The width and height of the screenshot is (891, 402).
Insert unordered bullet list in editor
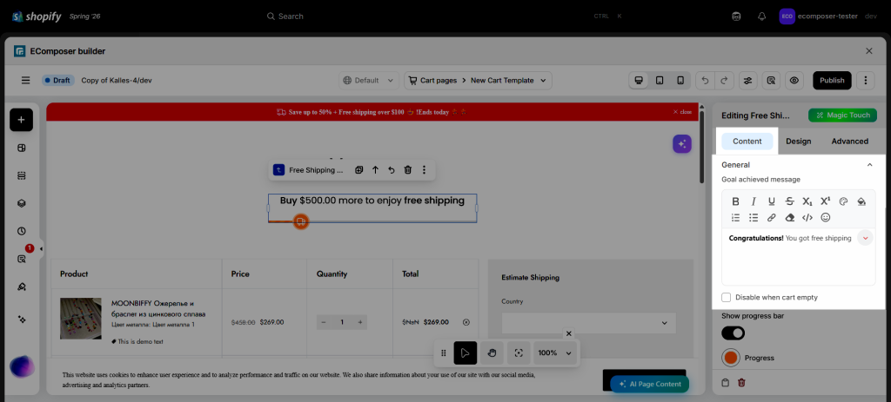pos(754,217)
